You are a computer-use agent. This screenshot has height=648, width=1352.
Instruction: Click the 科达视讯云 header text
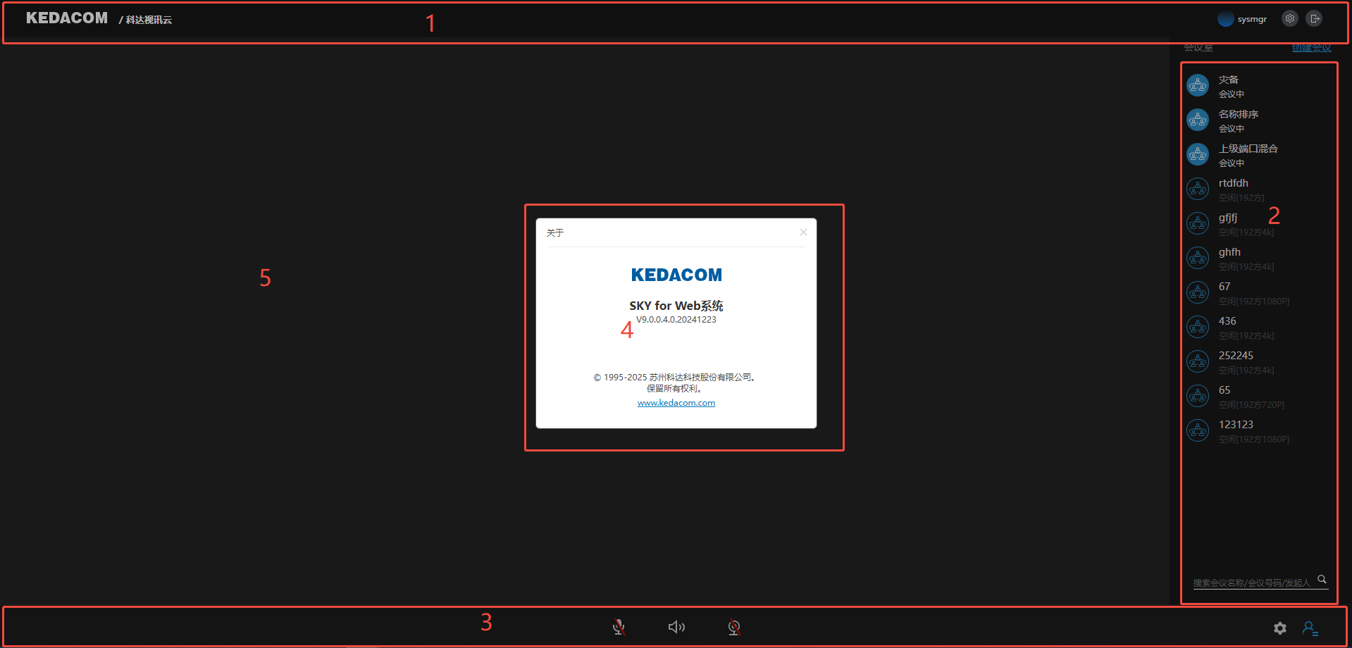pos(149,20)
